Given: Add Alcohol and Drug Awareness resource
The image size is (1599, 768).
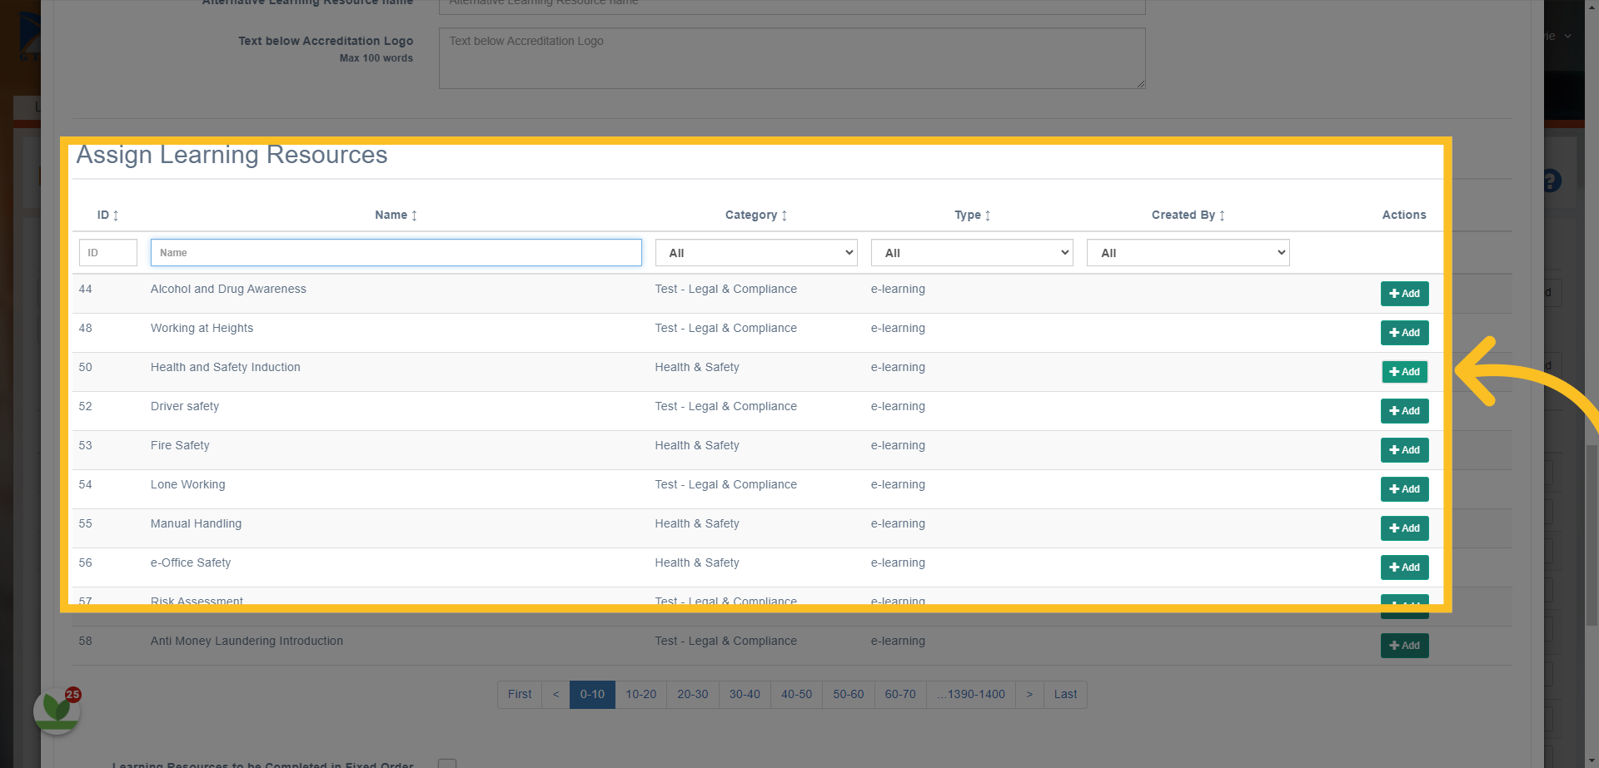Looking at the screenshot, I should [1404, 294].
